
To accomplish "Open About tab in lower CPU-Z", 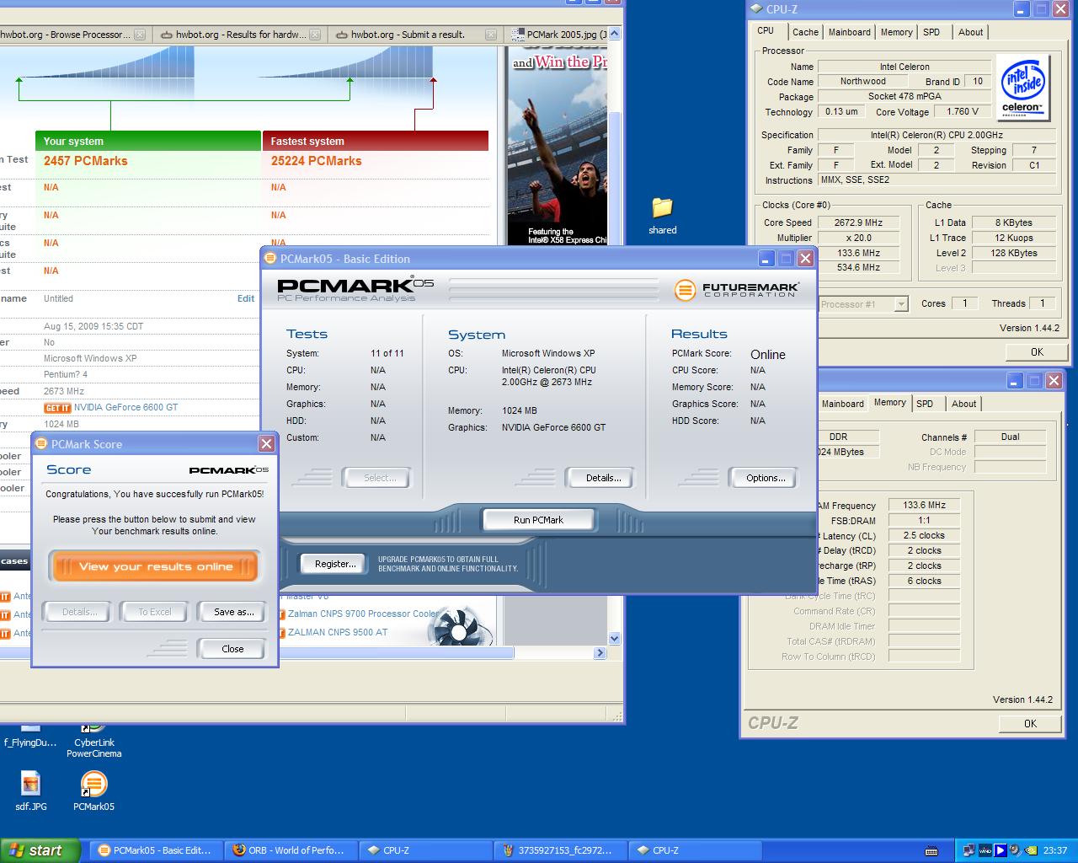I will tap(963, 404).
